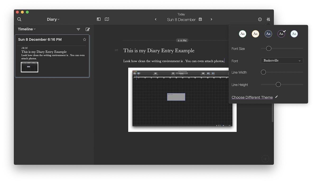
Task: Switch to the sepia Aa theme
Action: coord(255,34)
